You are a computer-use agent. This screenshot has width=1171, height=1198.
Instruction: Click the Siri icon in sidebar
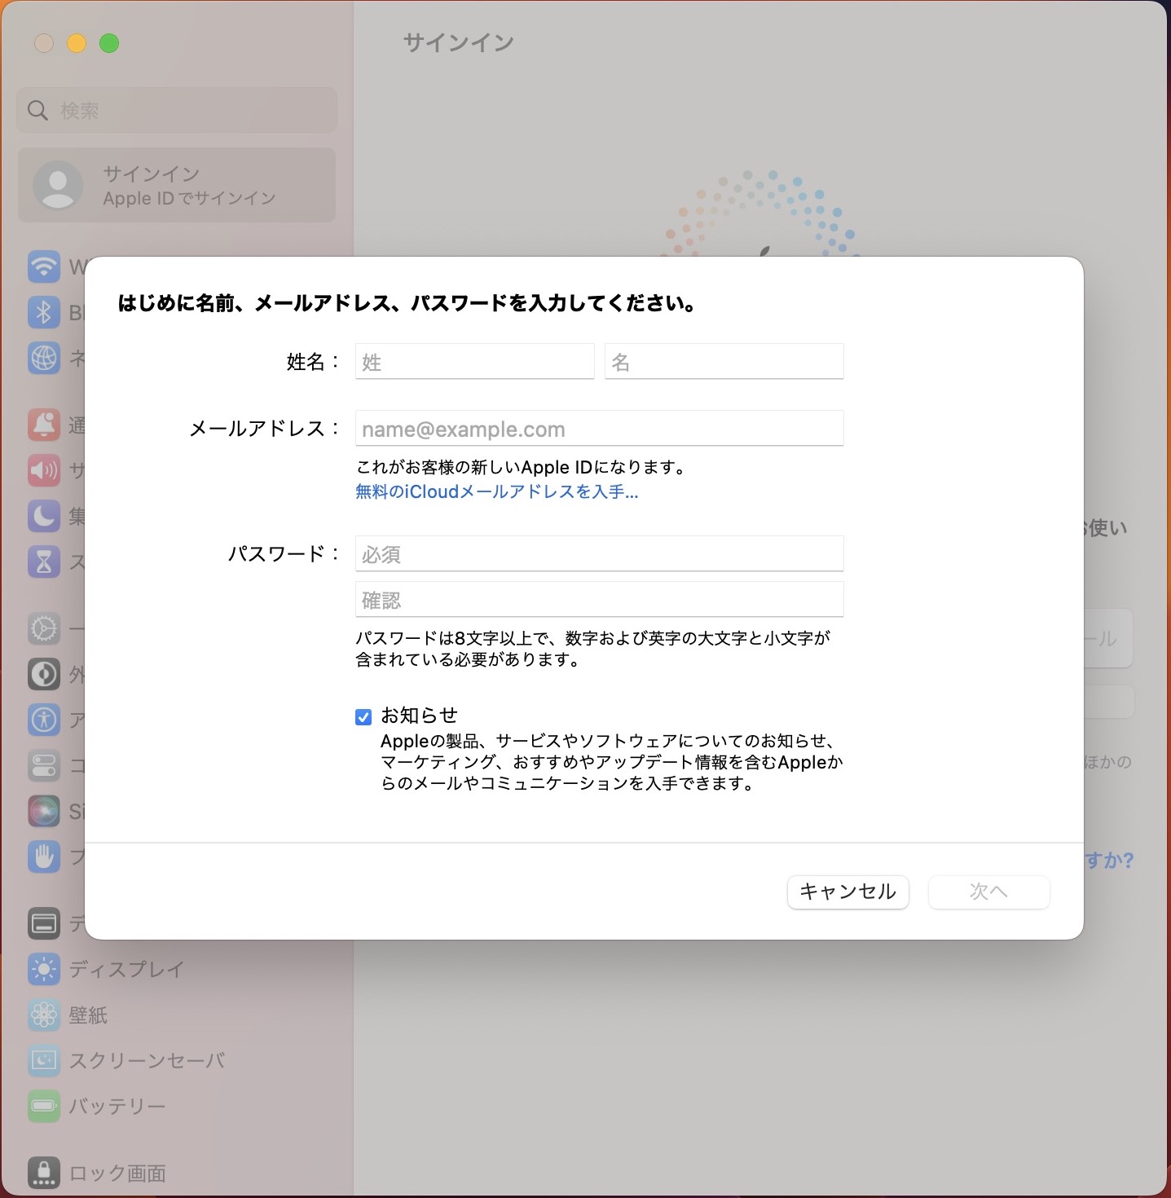44,811
